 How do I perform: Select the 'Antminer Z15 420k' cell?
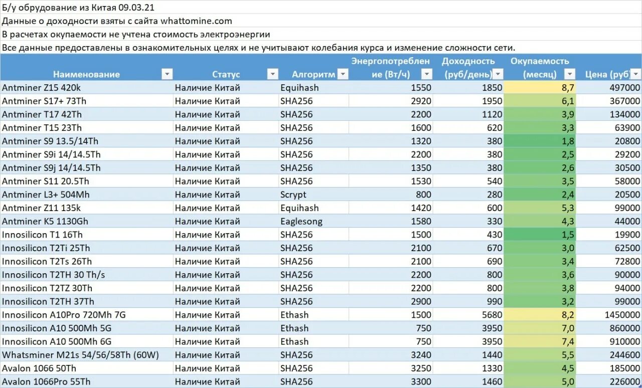tap(86, 87)
